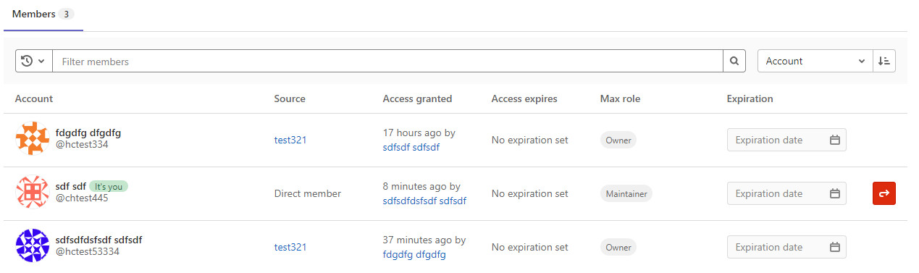
Task: Select the Members tab
Action: [43, 14]
